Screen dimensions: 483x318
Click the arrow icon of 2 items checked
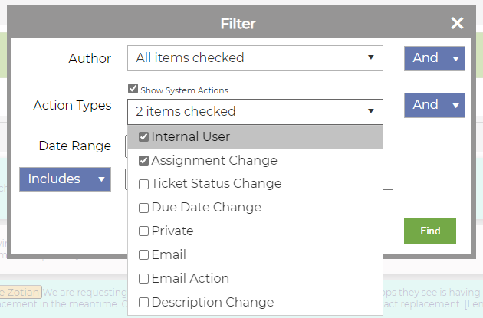coord(371,111)
